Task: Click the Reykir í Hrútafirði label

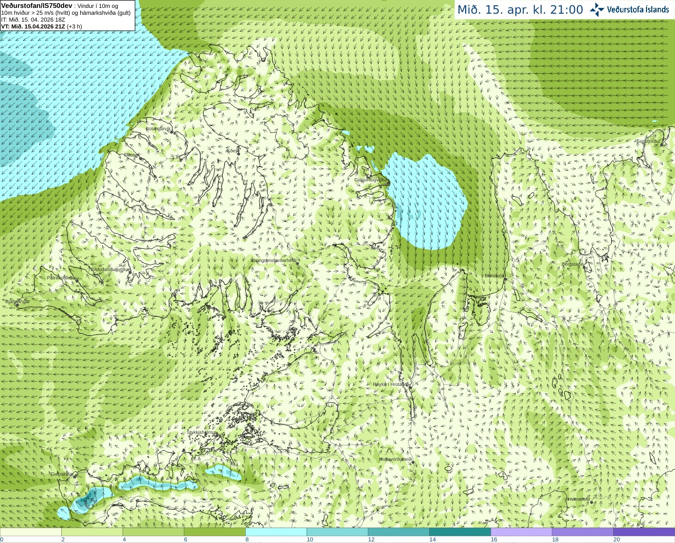Action: [392, 384]
